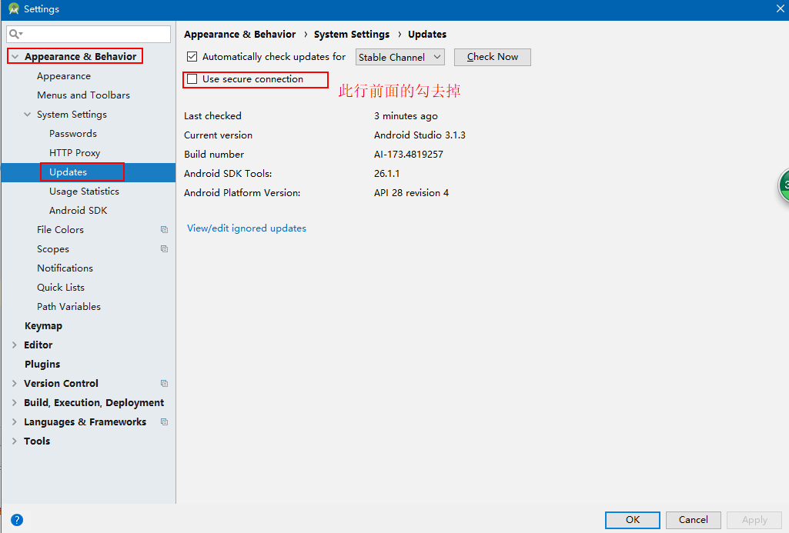Enable the Use secure connection checkbox
789x533 pixels.
(x=192, y=79)
